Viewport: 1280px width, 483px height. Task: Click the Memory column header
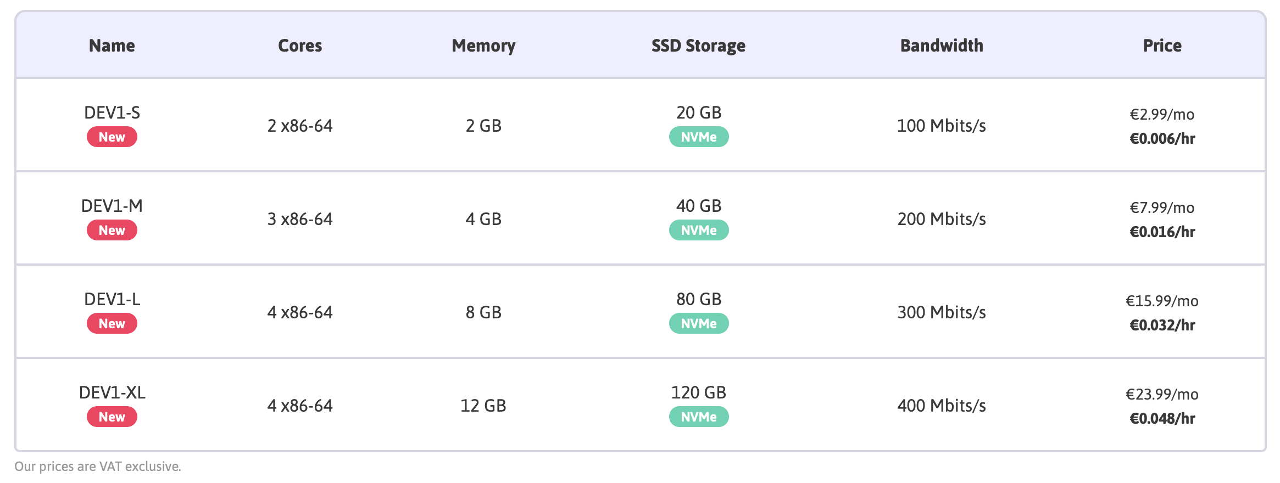483,46
